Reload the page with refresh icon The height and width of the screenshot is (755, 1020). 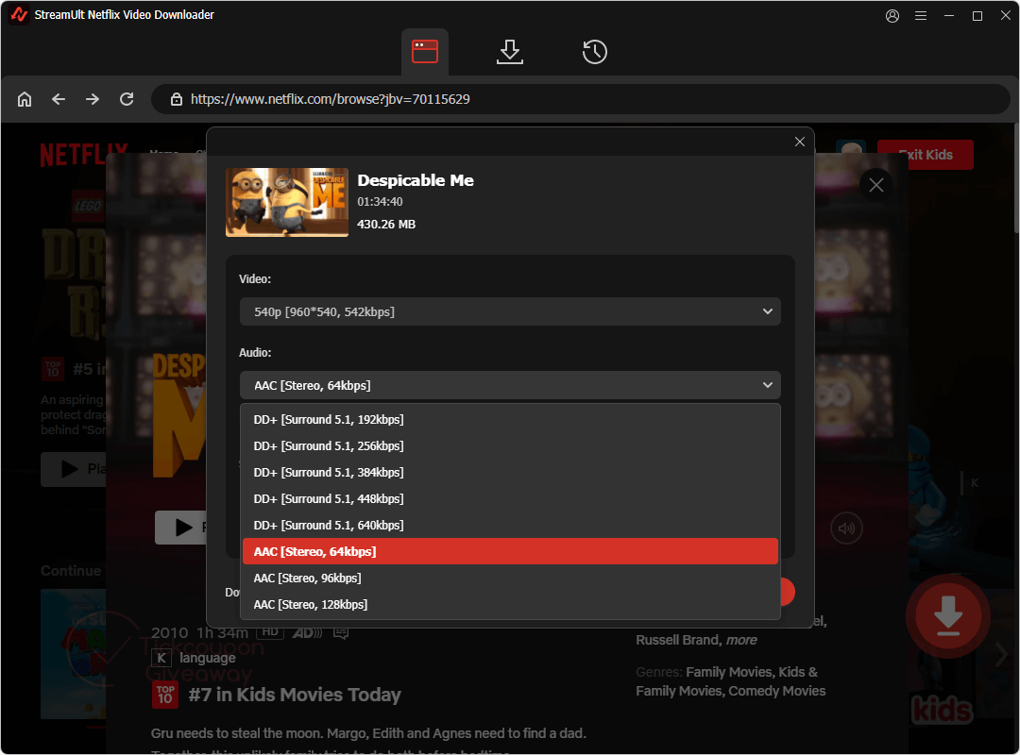[x=127, y=99]
